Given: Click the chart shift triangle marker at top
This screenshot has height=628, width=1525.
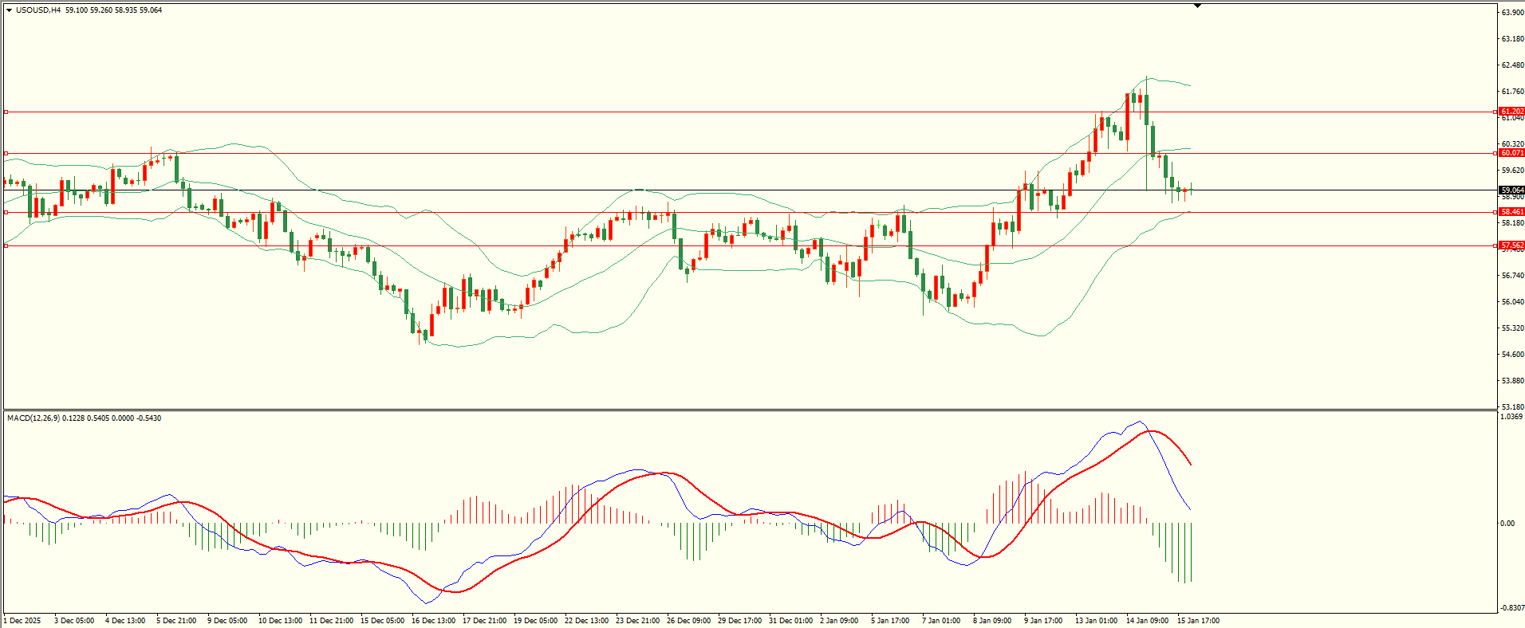Looking at the screenshot, I should point(1197,6).
